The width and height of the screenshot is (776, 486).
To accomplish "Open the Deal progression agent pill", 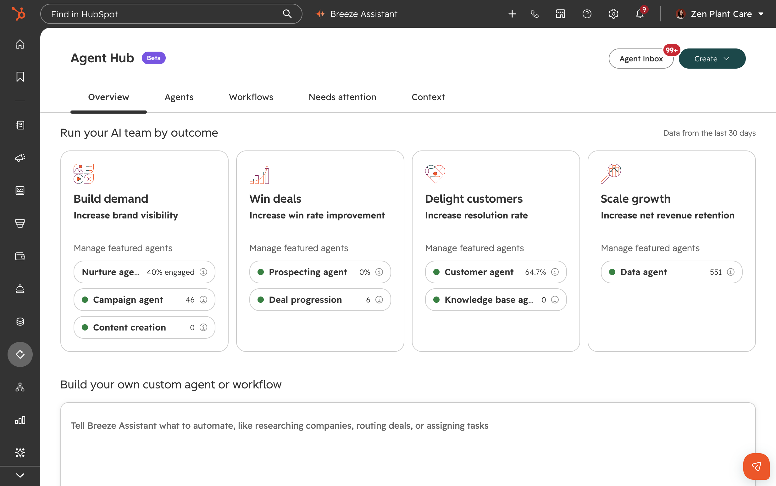I will pyautogui.click(x=320, y=300).
